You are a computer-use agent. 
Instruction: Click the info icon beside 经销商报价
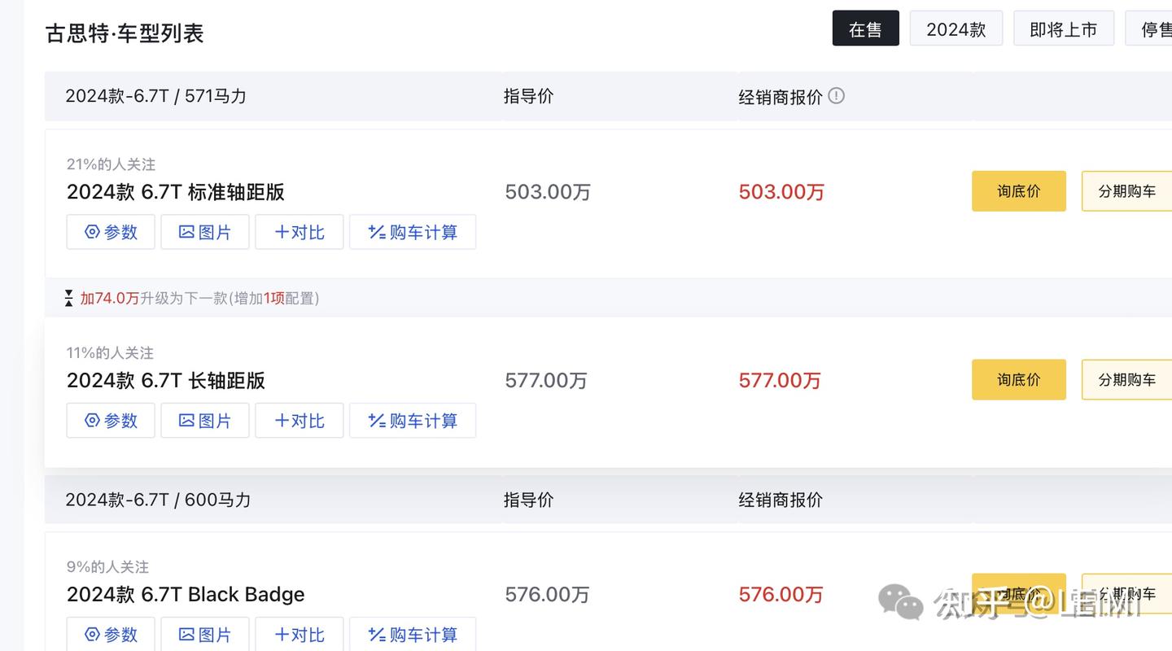tap(836, 95)
